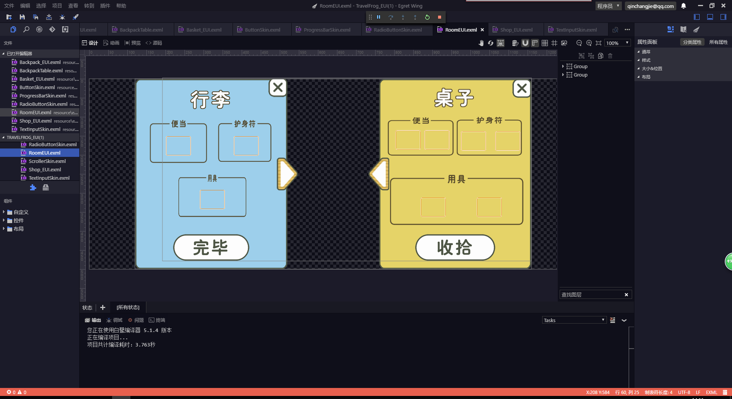Click the green restart debug icon
732x399 pixels.
[x=427, y=17]
